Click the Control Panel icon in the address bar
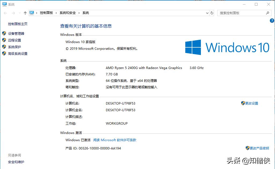 [32, 13]
